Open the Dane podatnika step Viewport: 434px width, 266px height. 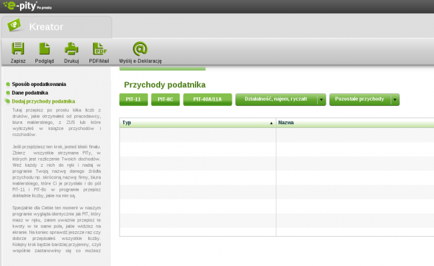pos(30,93)
